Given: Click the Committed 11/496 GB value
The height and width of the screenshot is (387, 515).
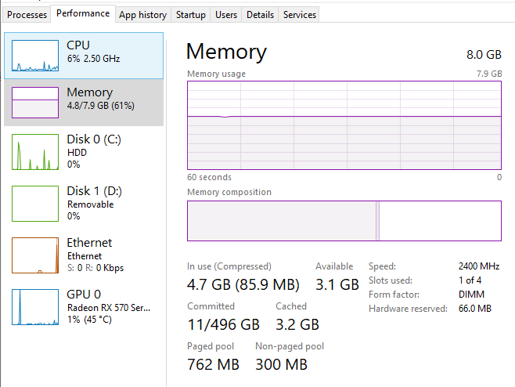Looking at the screenshot, I should pyautogui.click(x=223, y=324).
